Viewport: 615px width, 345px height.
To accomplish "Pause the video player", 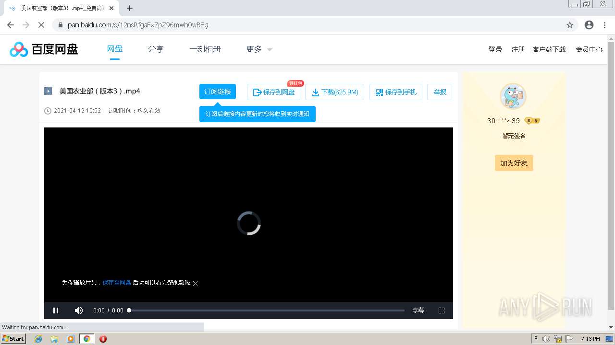I will coord(56,310).
